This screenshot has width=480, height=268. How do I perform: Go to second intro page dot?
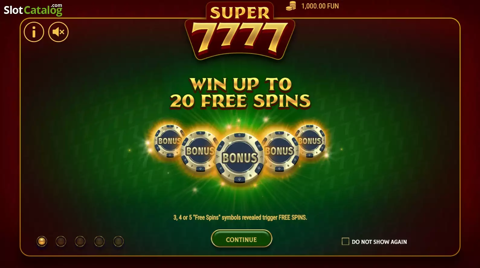click(x=61, y=241)
